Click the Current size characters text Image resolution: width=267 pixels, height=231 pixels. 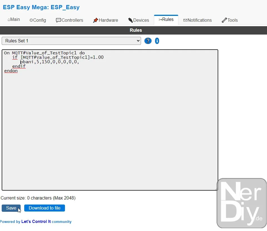point(38,198)
